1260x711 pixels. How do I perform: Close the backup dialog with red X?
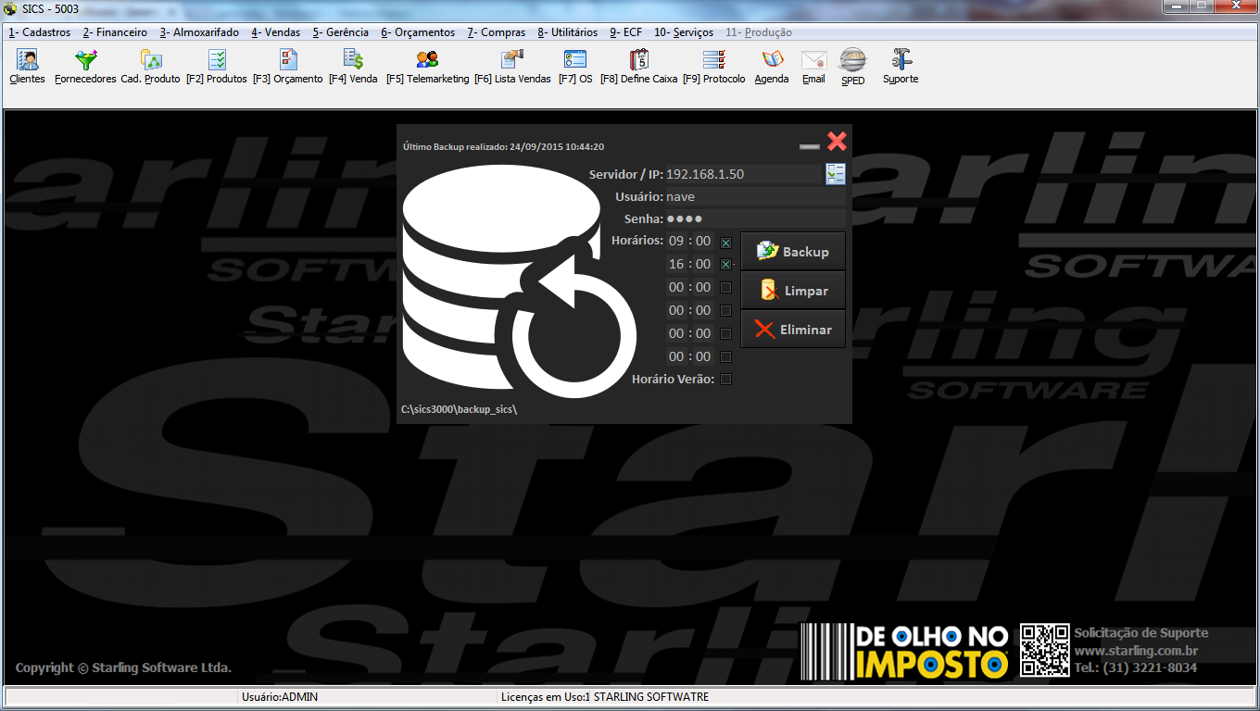[837, 141]
